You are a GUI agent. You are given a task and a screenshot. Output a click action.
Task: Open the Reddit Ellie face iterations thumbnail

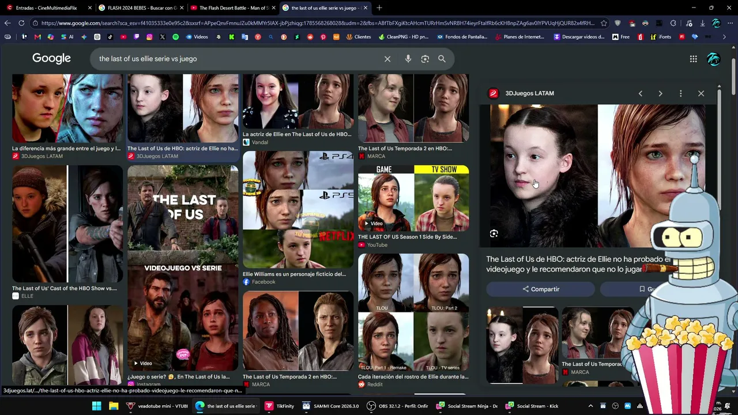point(413,312)
